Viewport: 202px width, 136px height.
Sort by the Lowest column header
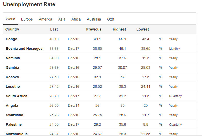click(x=143, y=29)
